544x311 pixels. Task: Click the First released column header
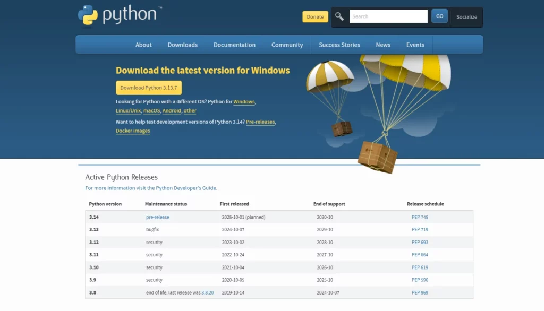click(x=234, y=204)
